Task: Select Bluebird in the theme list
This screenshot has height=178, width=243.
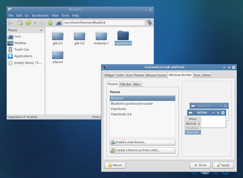Action: coord(142,98)
